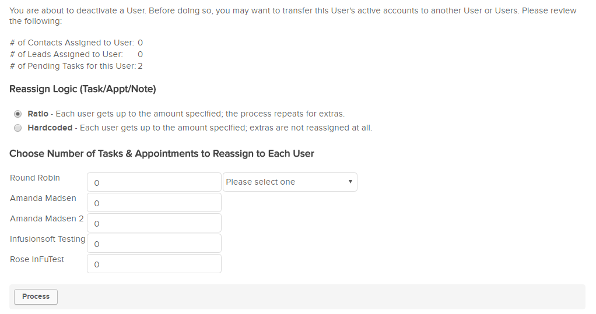Image resolution: width=596 pixels, height=314 pixels.
Task: Click the bold 'Ratio' label text
Action: tap(38, 114)
